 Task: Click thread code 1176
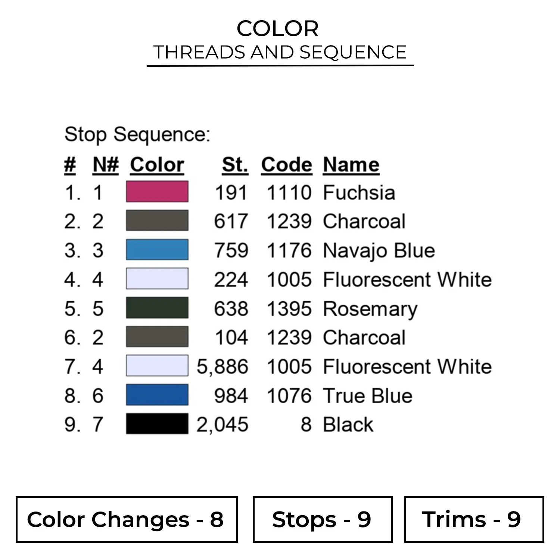[289, 250]
